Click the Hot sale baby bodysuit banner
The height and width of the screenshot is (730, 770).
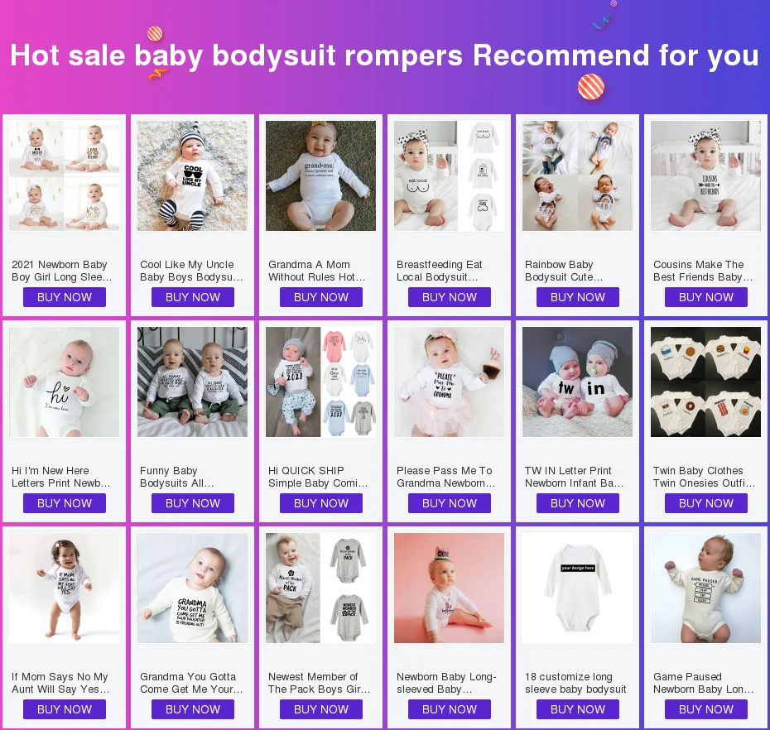click(x=385, y=55)
